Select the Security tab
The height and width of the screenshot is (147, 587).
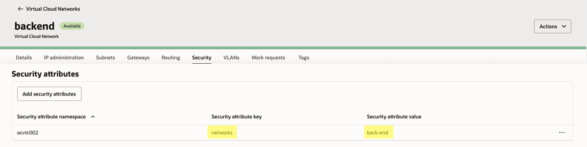tap(202, 58)
